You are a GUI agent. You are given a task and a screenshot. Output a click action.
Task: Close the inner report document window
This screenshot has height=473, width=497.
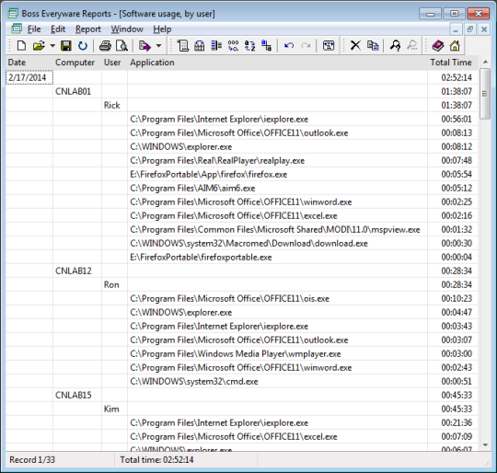point(484,29)
